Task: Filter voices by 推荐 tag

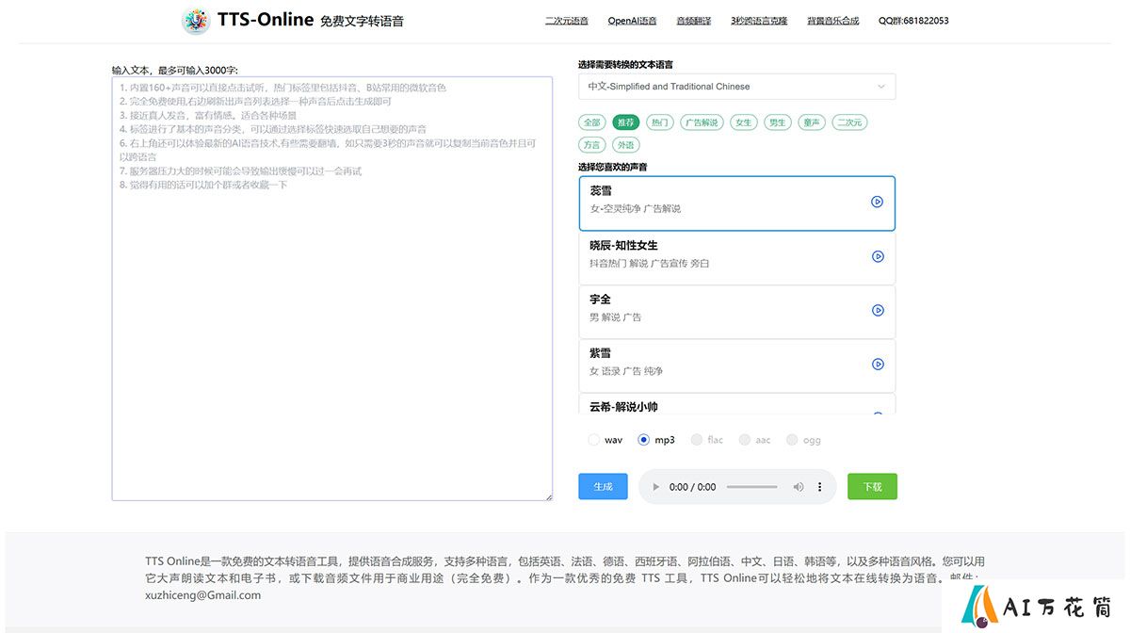Action: pyautogui.click(x=625, y=122)
